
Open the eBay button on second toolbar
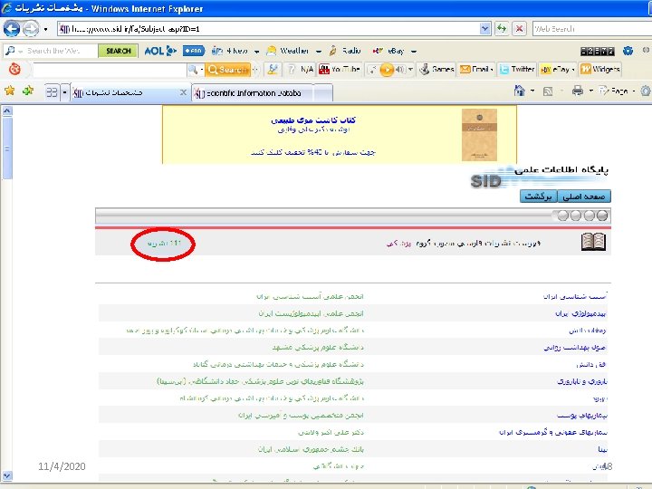tap(557, 70)
